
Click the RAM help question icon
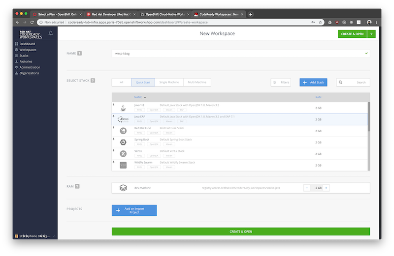point(77,186)
